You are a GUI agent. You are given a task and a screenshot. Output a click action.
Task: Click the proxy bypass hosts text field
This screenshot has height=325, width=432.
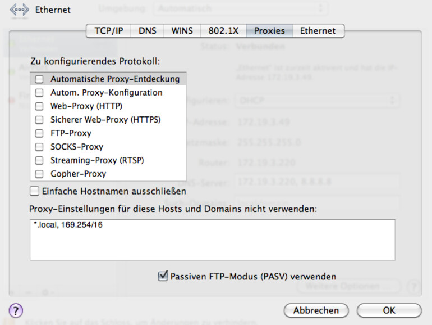(212, 240)
